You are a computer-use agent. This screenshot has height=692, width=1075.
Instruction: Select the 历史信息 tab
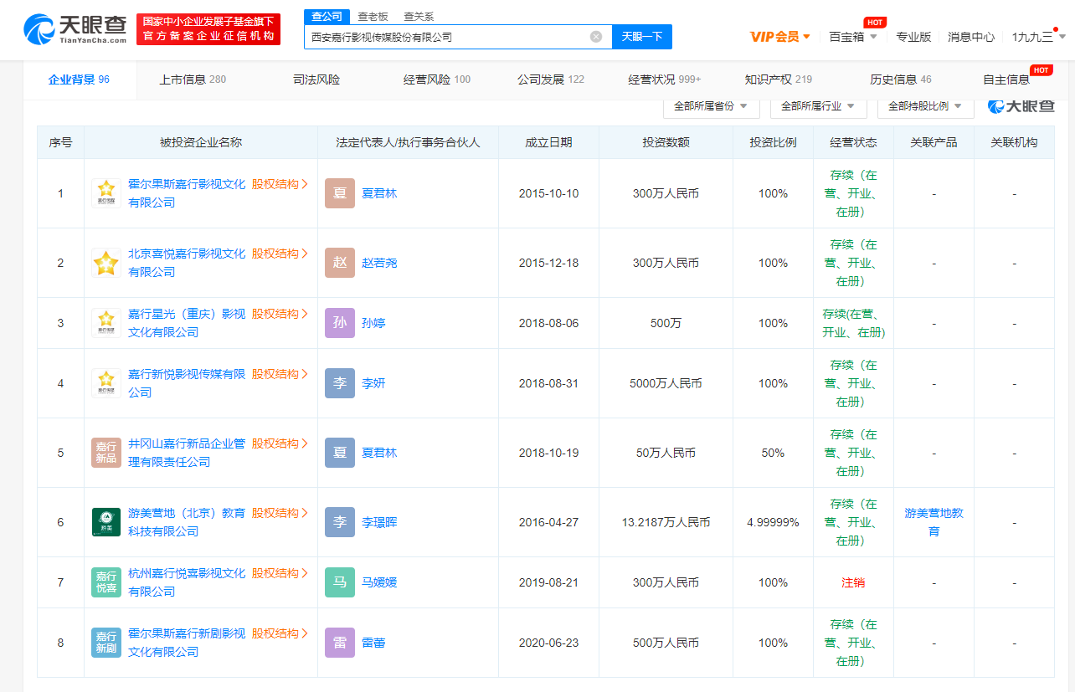901,79
